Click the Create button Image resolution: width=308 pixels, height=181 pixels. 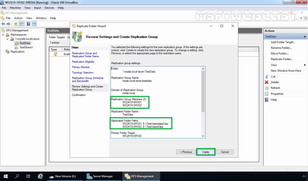click(206, 152)
